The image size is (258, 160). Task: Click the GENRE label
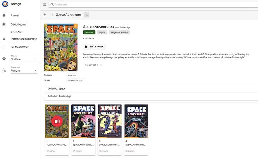click(x=47, y=80)
